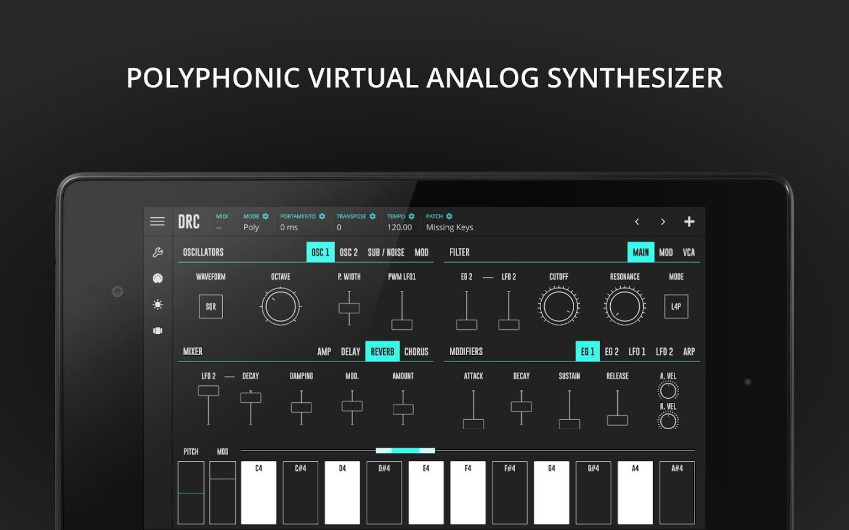The height and width of the screenshot is (530, 849).
Task: Click the MOD wheel strip
Action: pos(223,493)
